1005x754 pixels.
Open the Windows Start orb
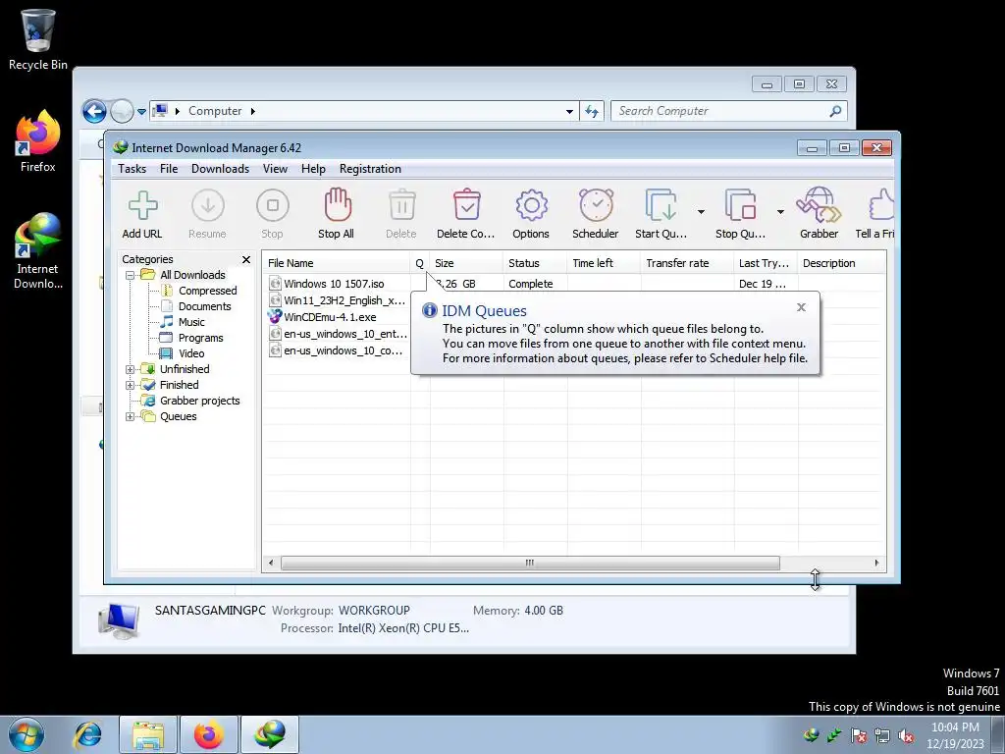tap(26, 734)
